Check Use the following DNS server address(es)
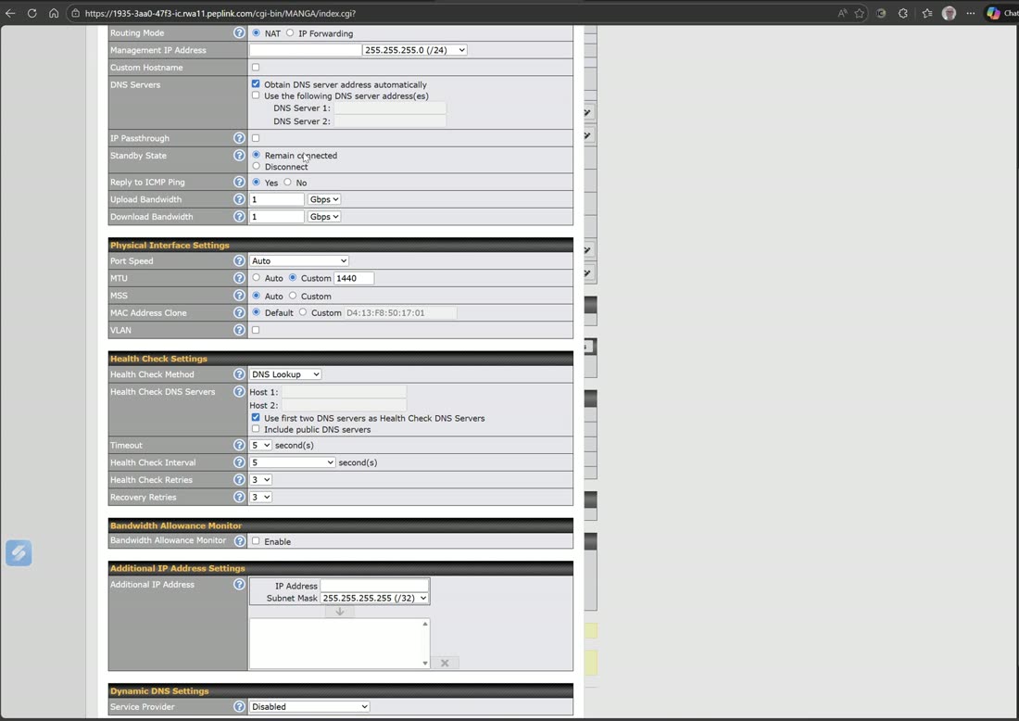 [256, 95]
